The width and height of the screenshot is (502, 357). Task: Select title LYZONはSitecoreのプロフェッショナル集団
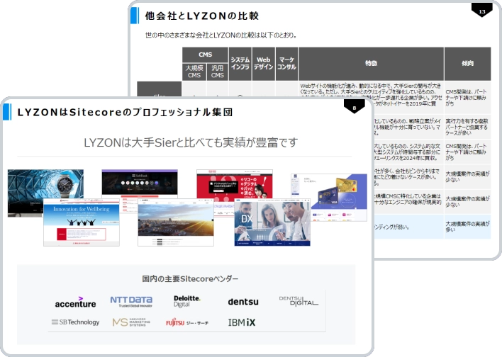point(125,113)
